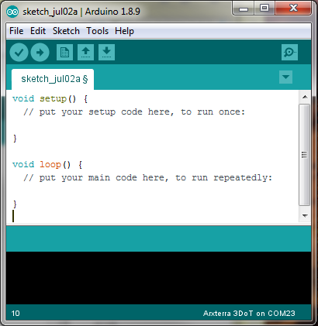Click the 'void loop() {' line
This screenshot has width=318, height=326.
coord(47,164)
